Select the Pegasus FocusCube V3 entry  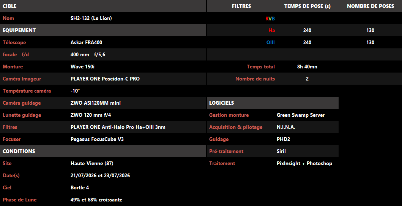[99, 139]
